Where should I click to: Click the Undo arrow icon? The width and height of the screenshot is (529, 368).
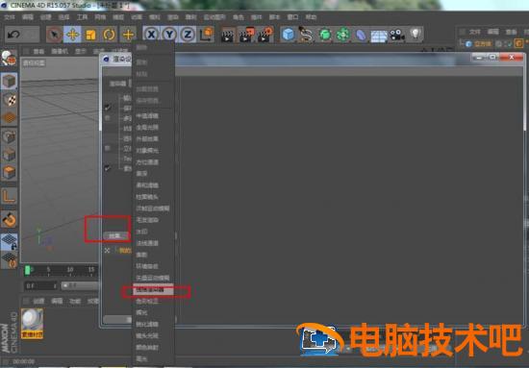point(13,35)
